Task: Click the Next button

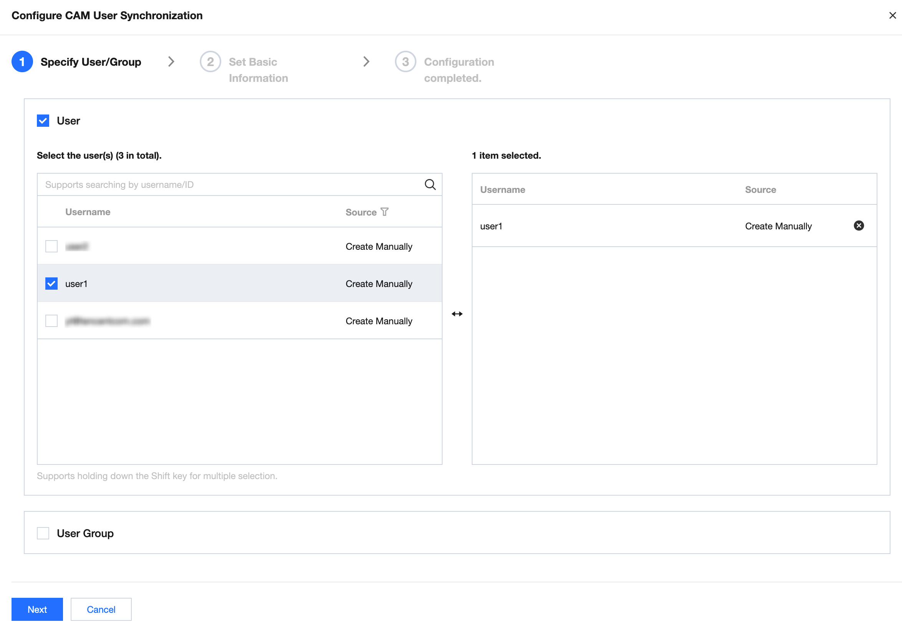Action: tap(37, 609)
